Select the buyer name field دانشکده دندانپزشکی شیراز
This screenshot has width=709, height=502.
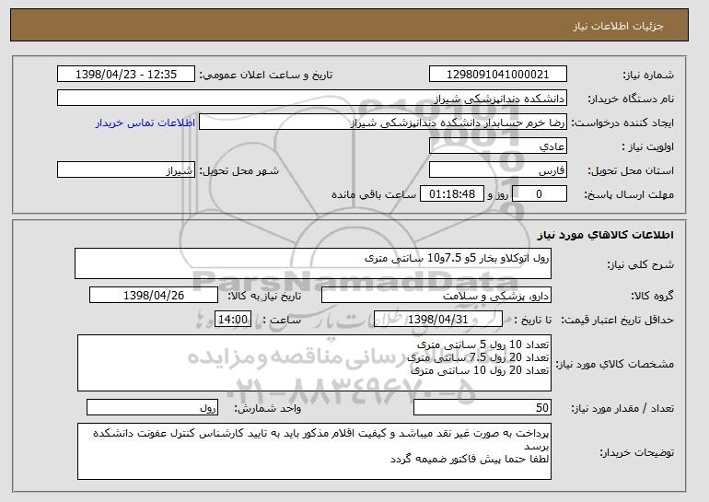click(x=312, y=99)
